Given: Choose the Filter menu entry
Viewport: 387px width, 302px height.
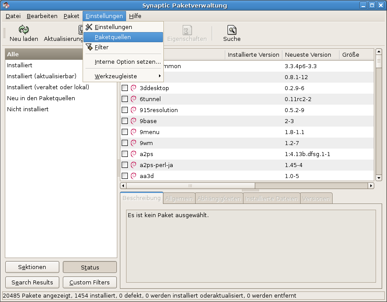Looking at the screenshot, I should tap(123, 47).
